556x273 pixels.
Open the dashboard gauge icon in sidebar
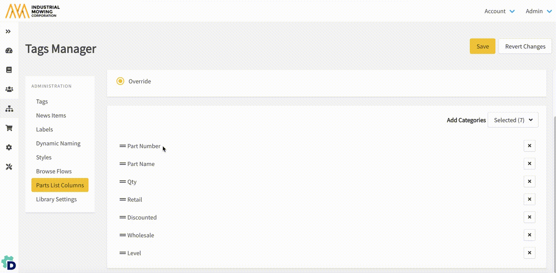click(9, 50)
